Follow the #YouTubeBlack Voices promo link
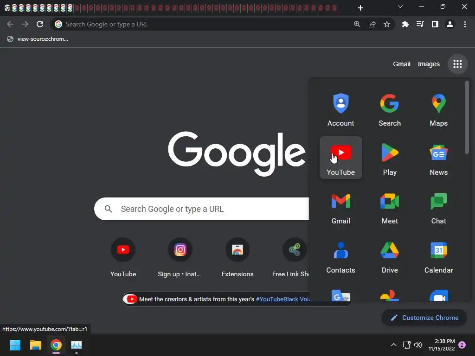475x356 pixels. [283, 299]
